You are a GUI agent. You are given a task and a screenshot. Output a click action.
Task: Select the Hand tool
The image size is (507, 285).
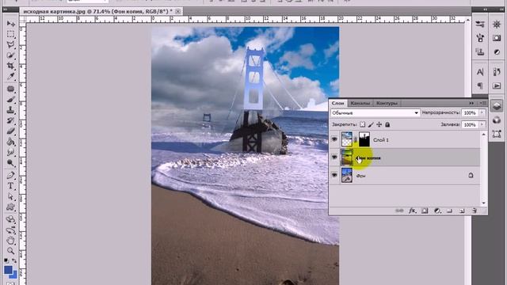[x=10, y=241]
